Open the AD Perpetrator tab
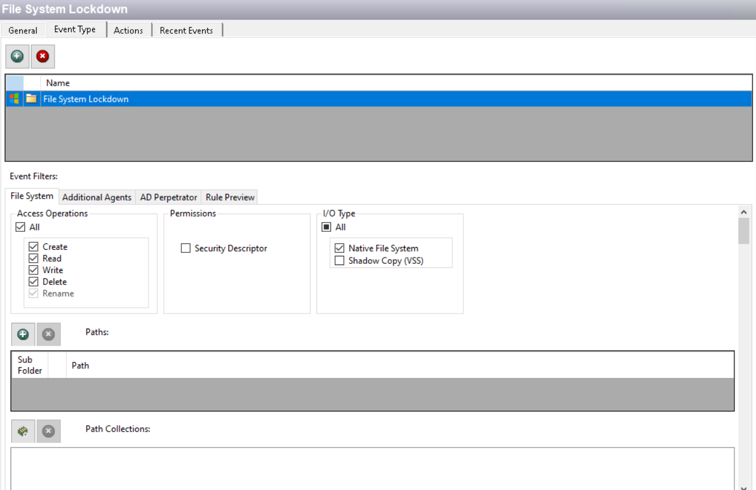This screenshot has width=756, height=490. [168, 198]
